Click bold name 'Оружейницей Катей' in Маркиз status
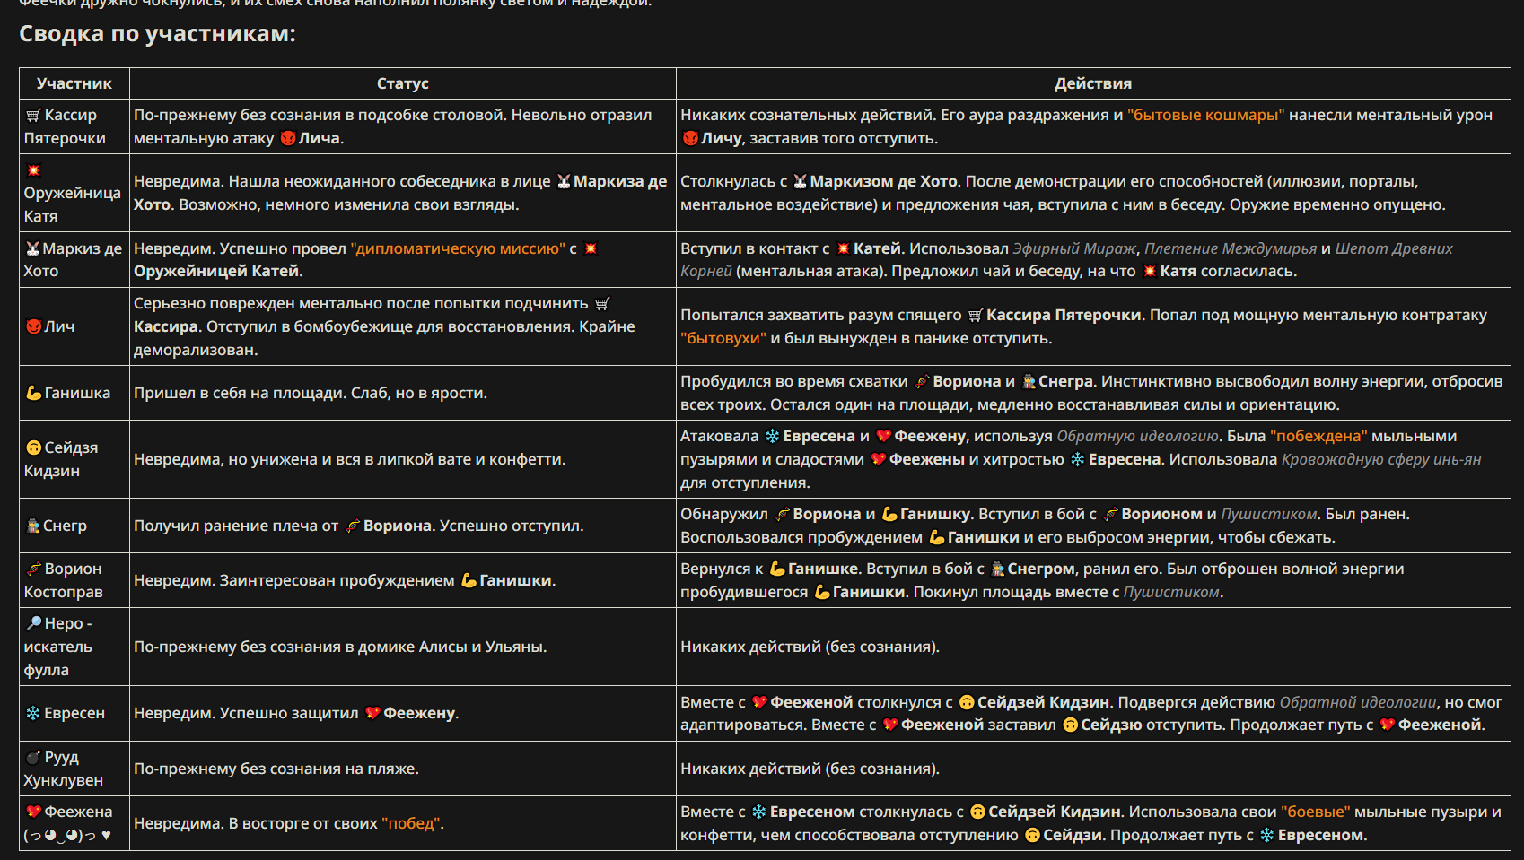 point(216,271)
